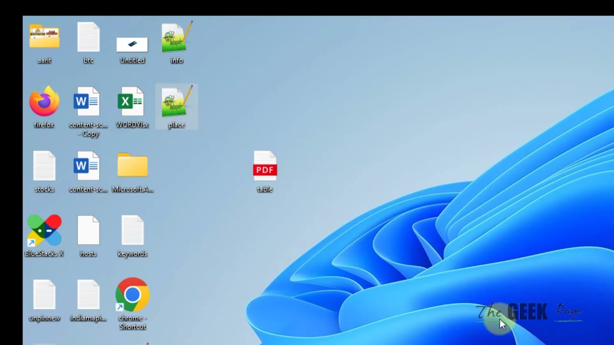Select the WORDY.lsx Excel file icon

point(131,101)
